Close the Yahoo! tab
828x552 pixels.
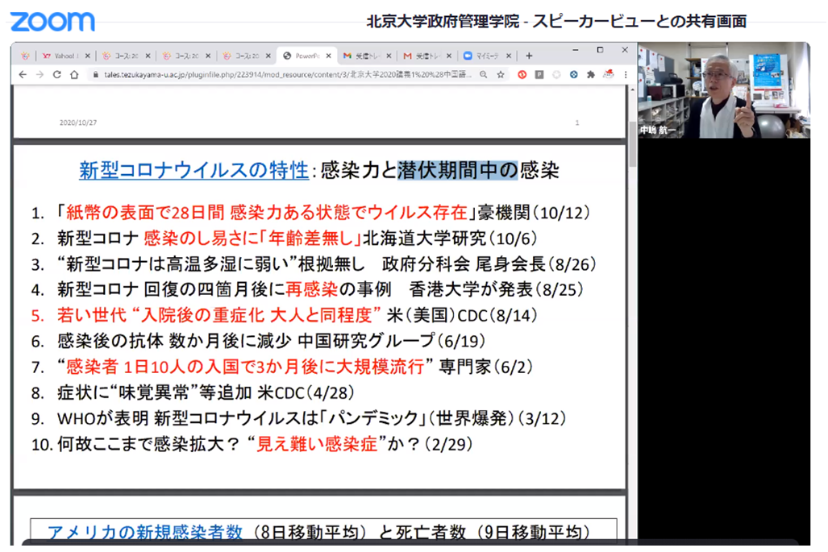coord(88,56)
